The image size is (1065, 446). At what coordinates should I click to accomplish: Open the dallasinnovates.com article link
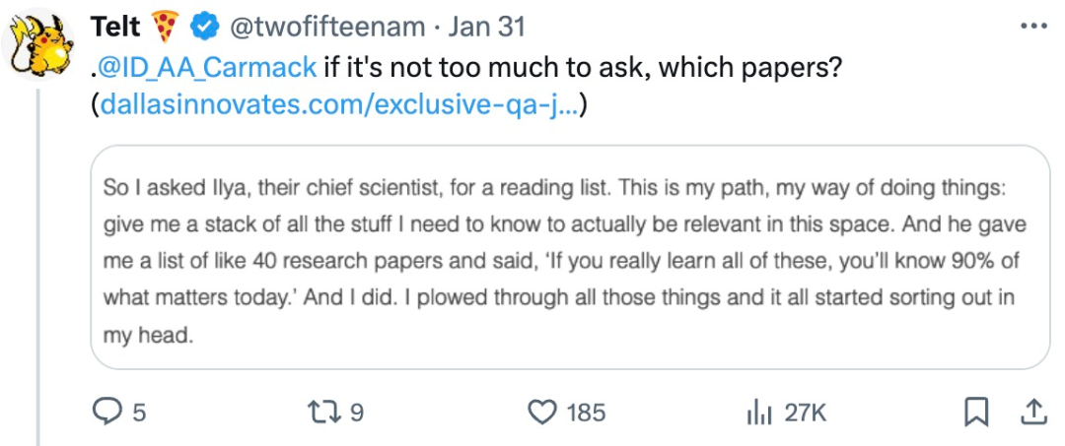(x=339, y=105)
